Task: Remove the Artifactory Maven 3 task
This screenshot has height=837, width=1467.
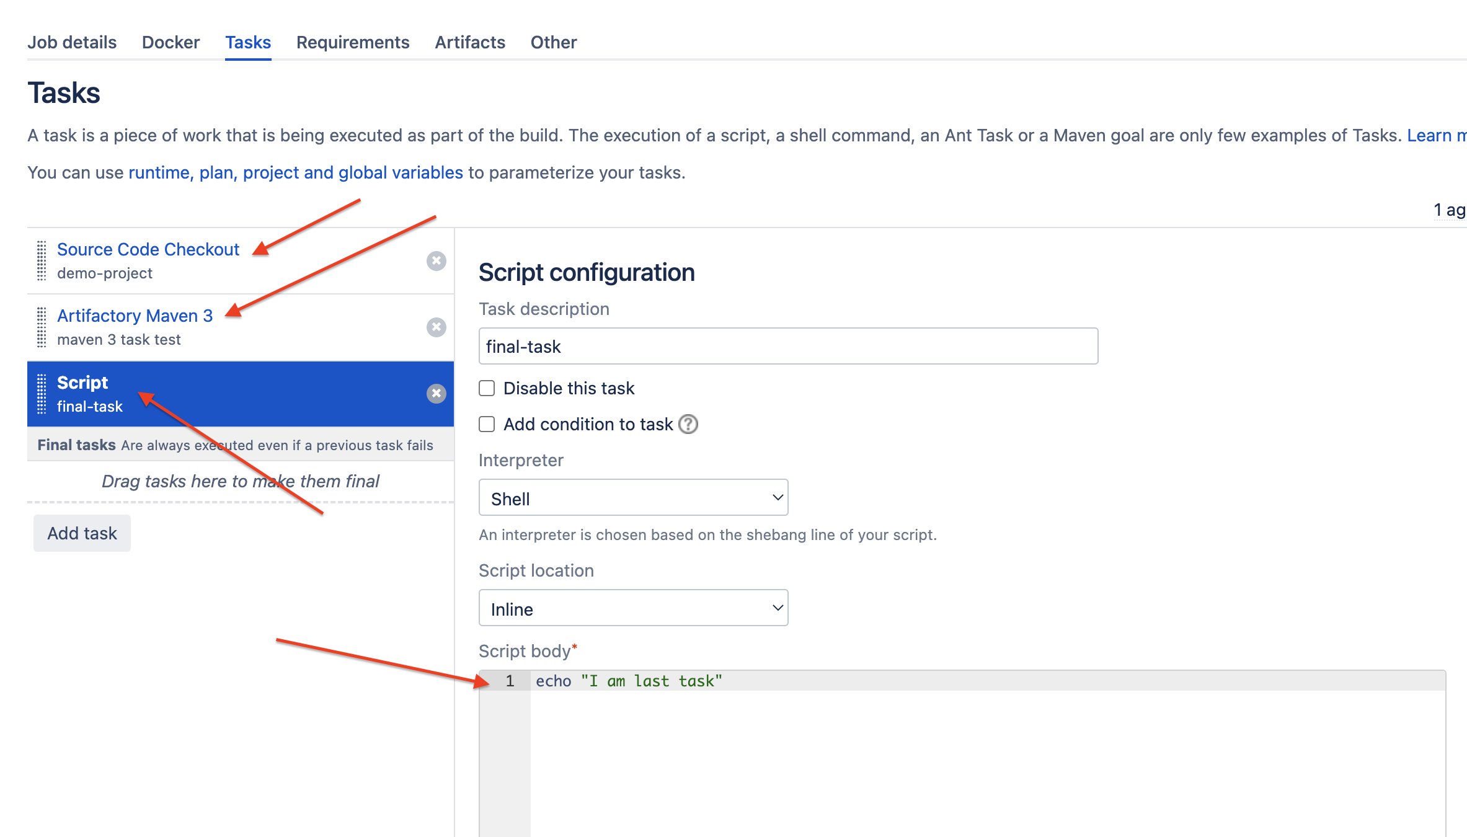Action: (x=437, y=327)
